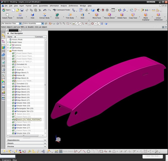
Task: Click the Undo arrow icon
Action: point(45,10)
